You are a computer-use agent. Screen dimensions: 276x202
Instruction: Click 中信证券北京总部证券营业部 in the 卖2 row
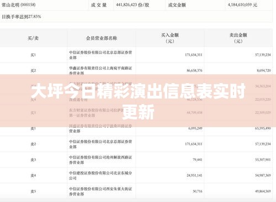[100, 144]
